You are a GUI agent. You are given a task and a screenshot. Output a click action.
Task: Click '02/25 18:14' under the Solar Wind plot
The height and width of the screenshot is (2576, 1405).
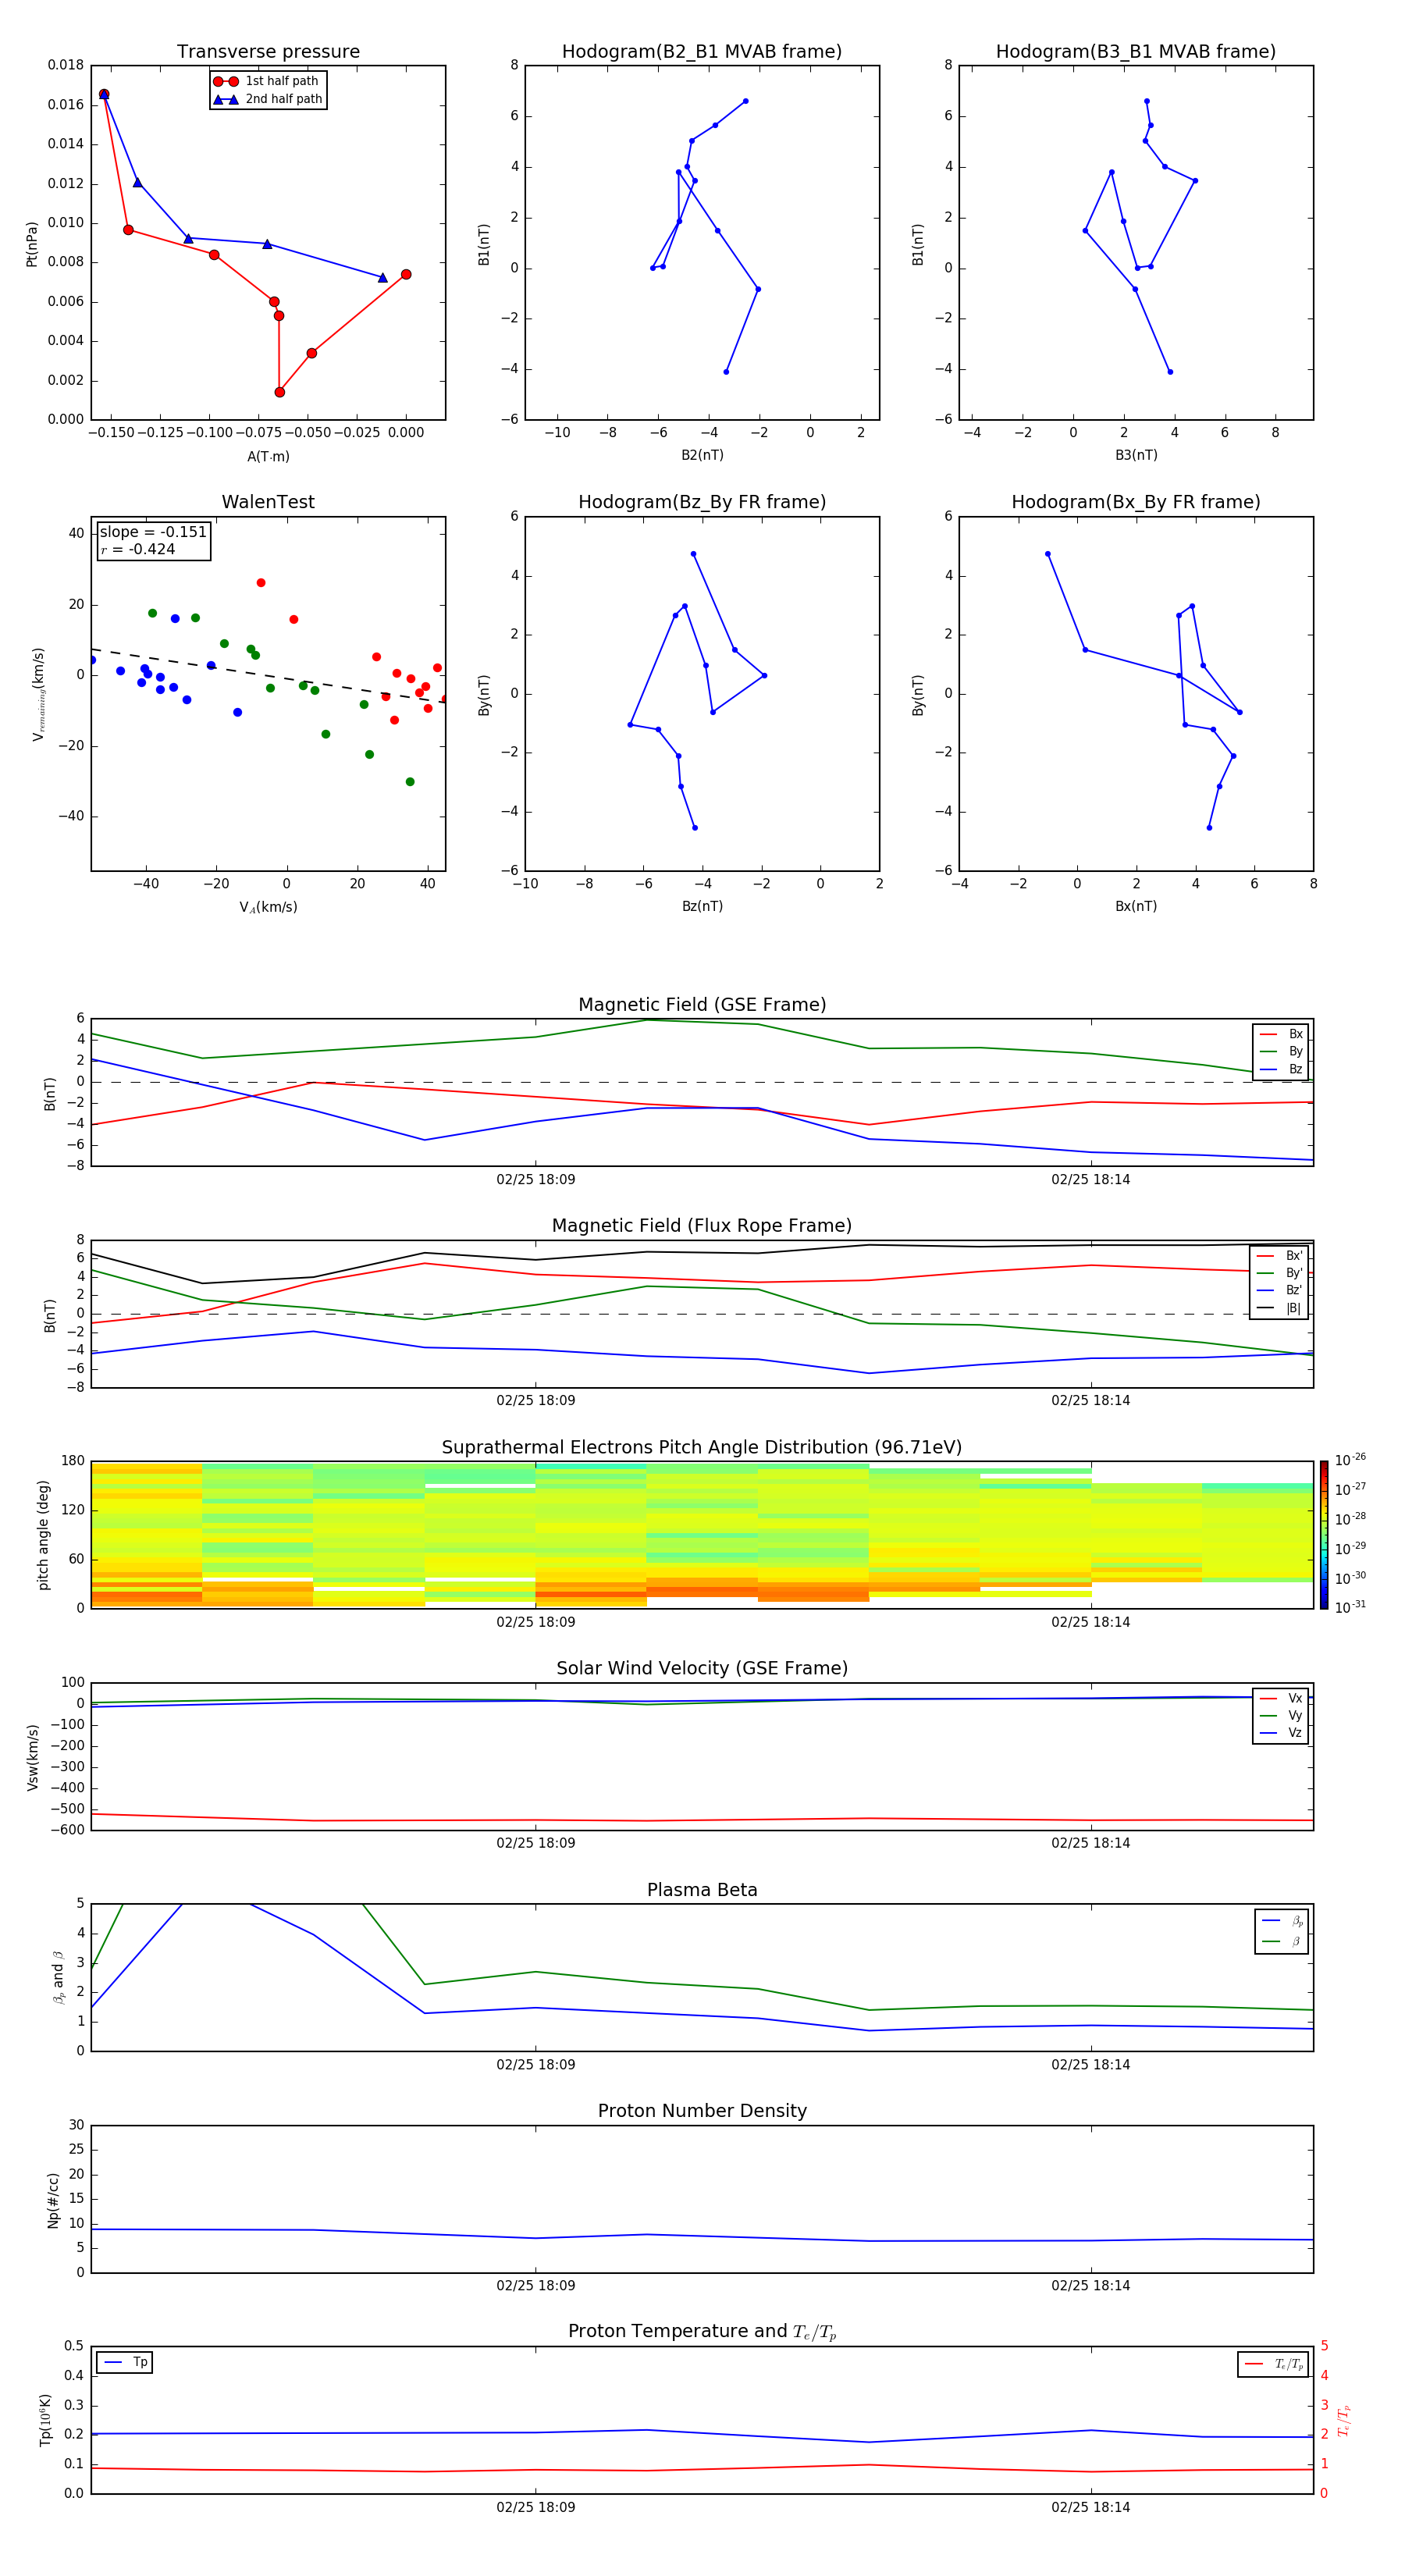pos(1091,1843)
